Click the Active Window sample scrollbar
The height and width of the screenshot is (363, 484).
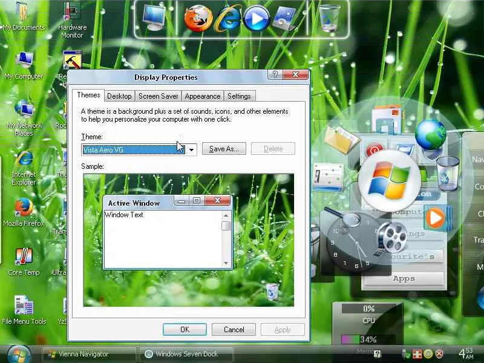tap(226, 239)
